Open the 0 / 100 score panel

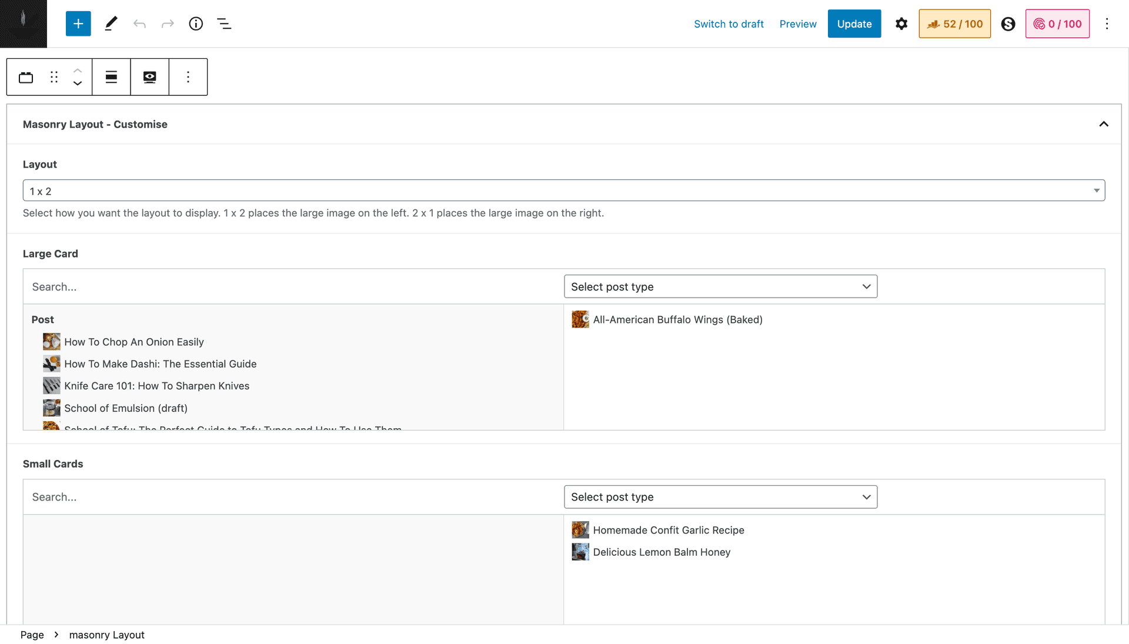pos(1057,24)
